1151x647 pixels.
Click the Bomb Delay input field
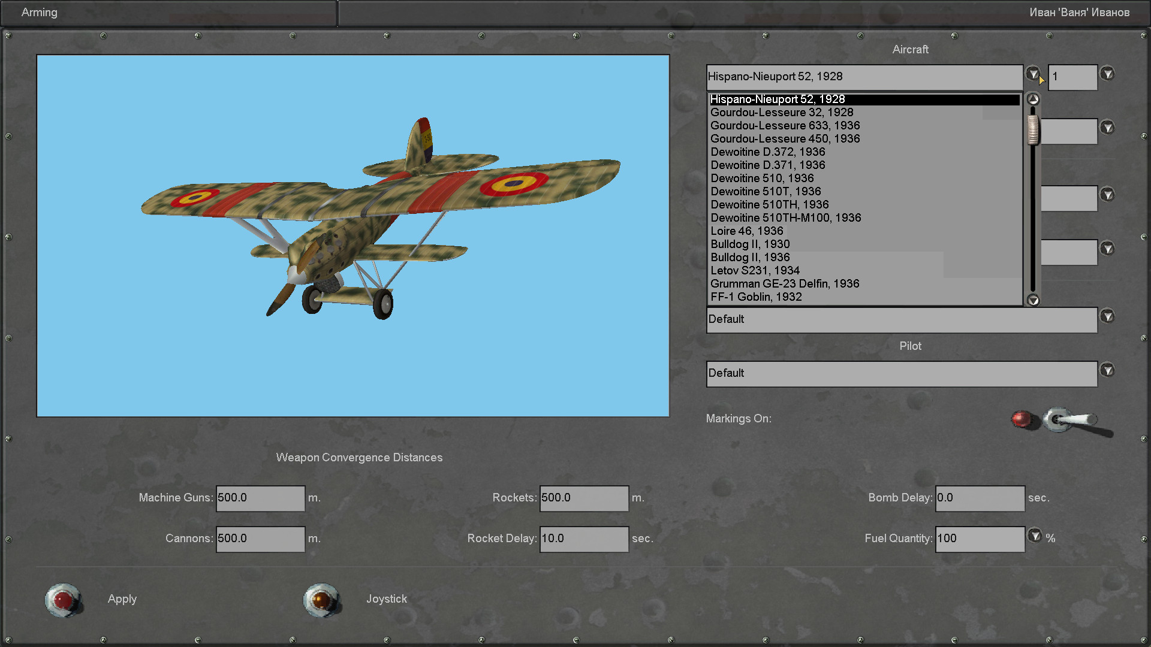[980, 498]
